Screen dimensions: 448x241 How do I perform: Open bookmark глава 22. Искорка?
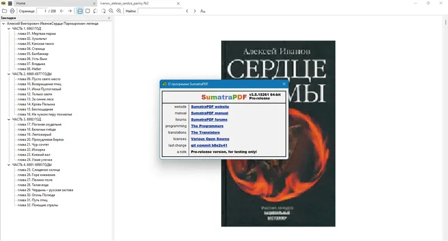click(31, 150)
